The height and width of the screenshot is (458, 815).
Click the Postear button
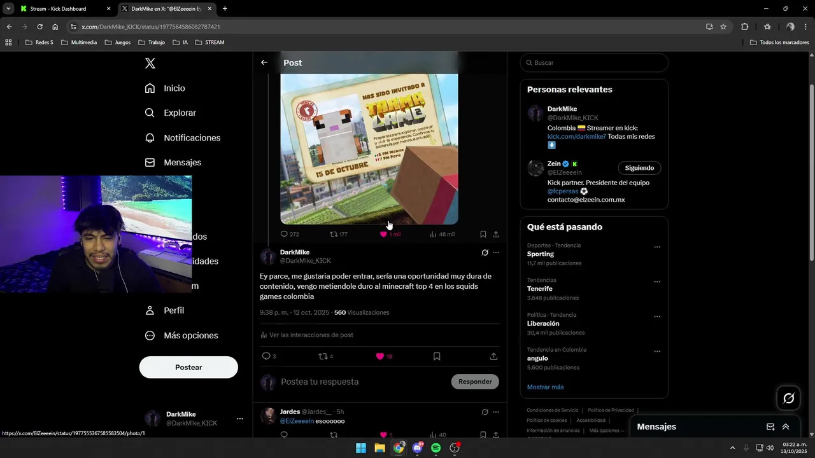(x=188, y=367)
